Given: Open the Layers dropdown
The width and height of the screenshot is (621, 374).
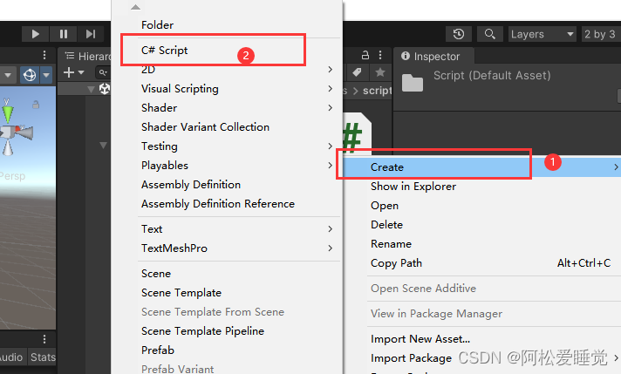Looking at the screenshot, I should tap(543, 34).
